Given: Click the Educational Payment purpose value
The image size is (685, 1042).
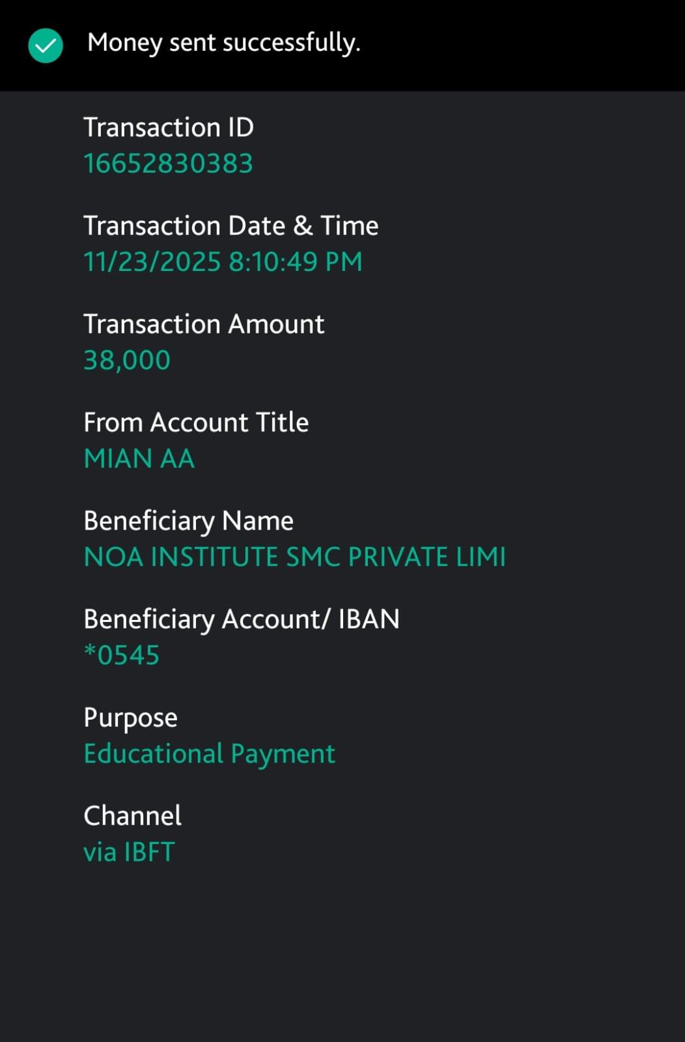Looking at the screenshot, I should [209, 753].
